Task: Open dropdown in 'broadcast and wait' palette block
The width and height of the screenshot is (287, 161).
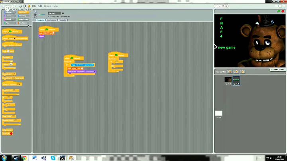Action: (14, 78)
